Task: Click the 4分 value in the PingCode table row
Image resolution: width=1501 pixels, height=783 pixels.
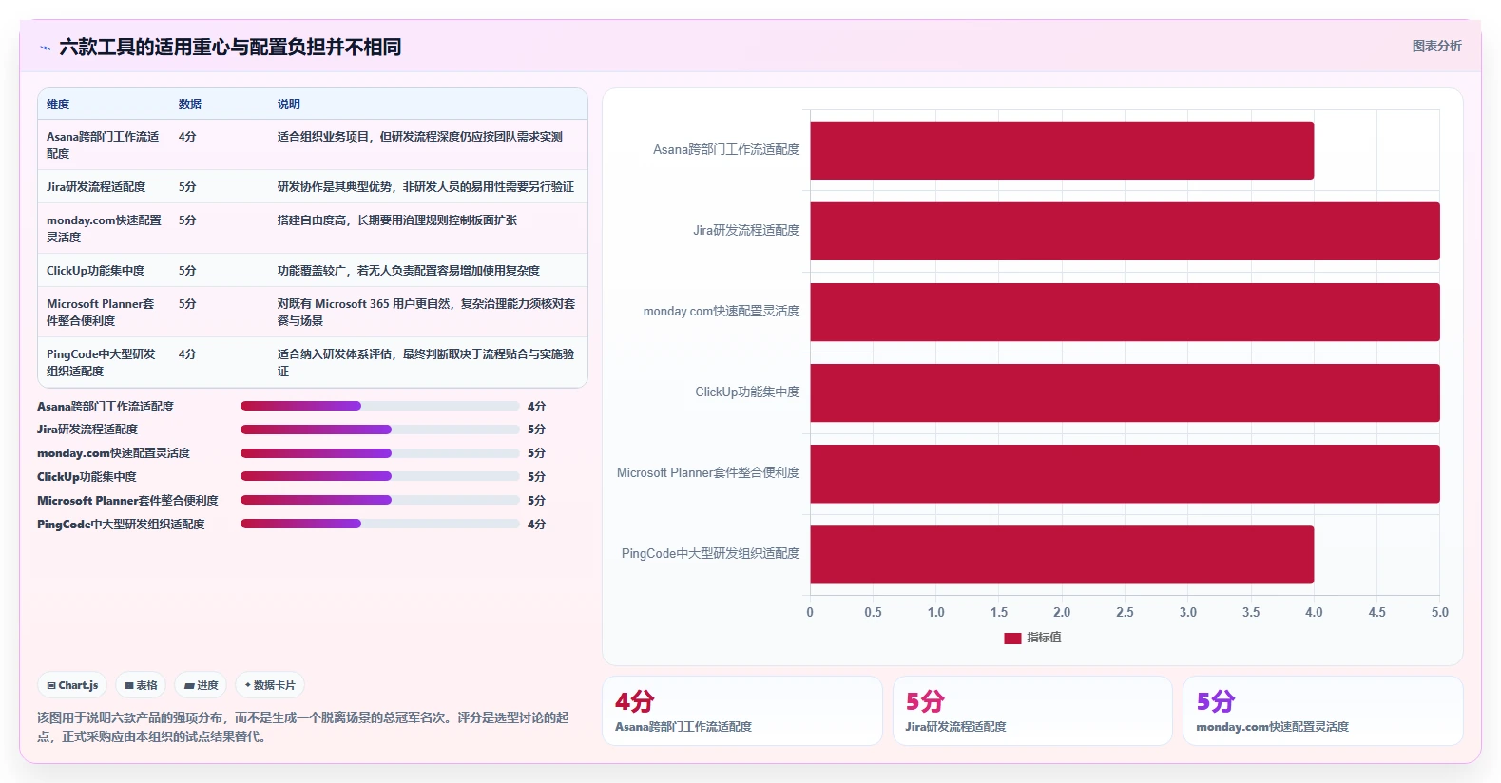Action: (187, 354)
